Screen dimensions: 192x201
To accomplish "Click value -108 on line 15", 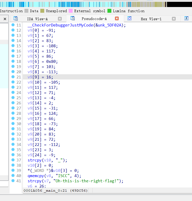I will pyautogui.click(x=51, y=46).
